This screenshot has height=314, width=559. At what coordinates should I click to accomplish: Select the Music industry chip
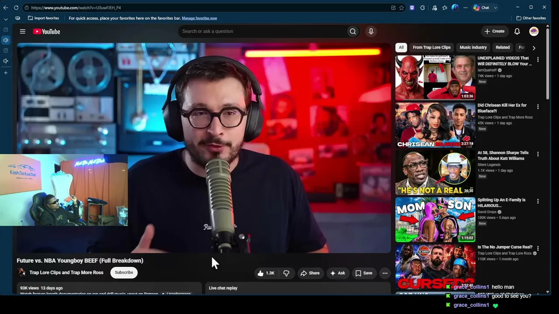pos(473,48)
